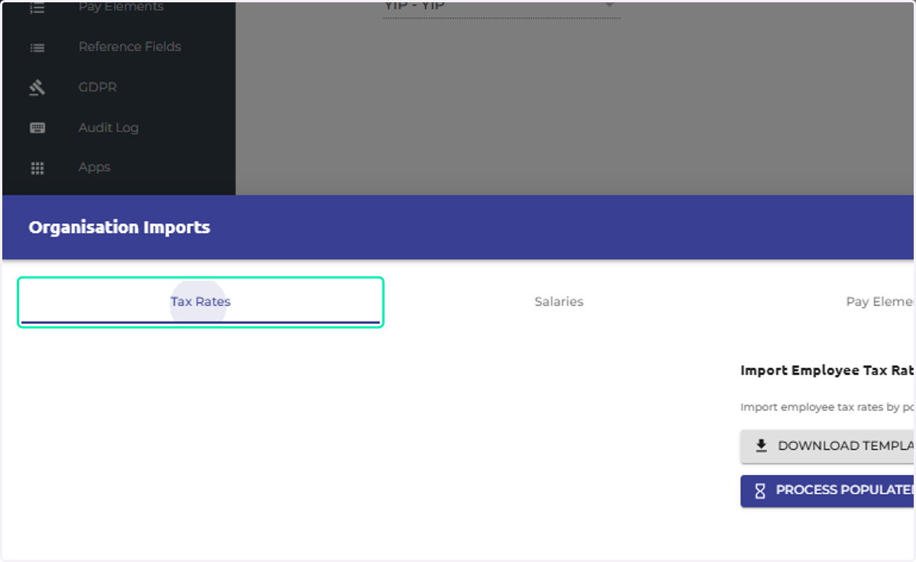Click the Reference Fields list icon
Screen dimensions: 916x562
coord(37,47)
